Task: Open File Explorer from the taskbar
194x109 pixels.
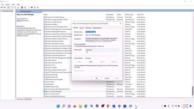Action: (80, 106)
